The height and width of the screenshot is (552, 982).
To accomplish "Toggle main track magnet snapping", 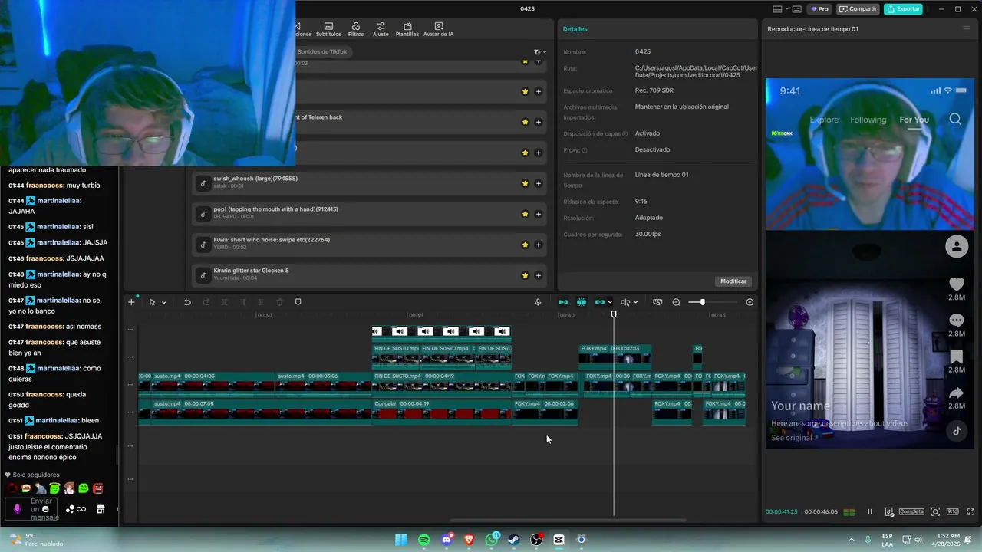I will [x=563, y=302].
